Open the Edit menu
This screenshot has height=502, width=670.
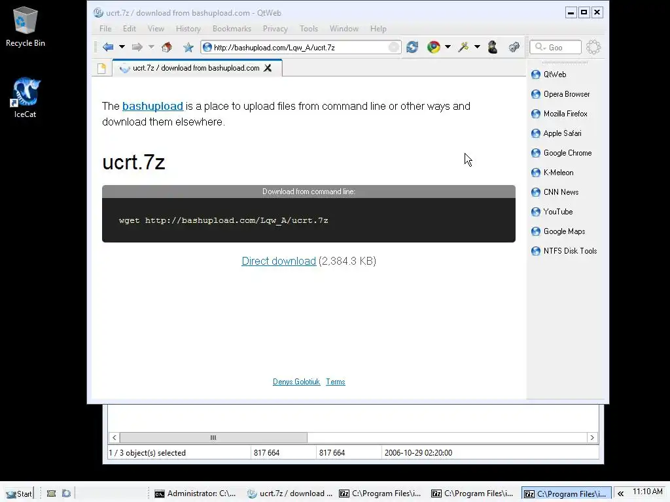[x=129, y=29]
